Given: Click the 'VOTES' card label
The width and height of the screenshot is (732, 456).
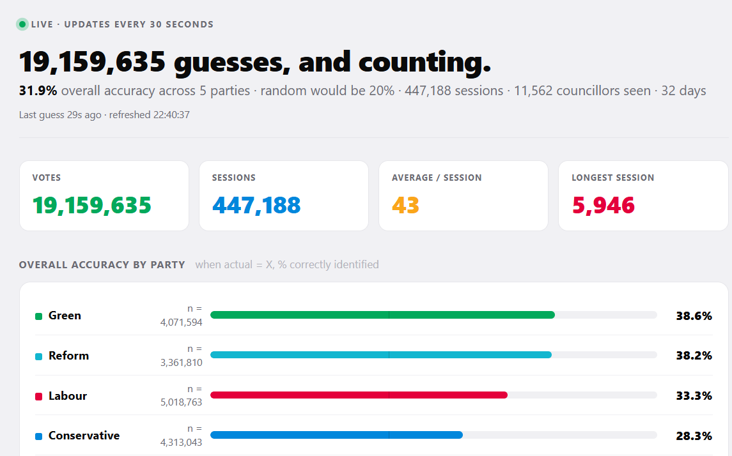Looking at the screenshot, I should pyautogui.click(x=47, y=178).
